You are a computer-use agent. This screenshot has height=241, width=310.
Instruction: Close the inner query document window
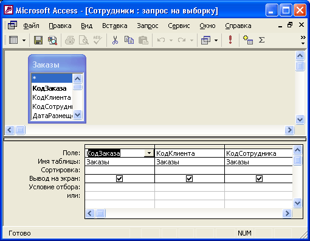[x=301, y=25]
